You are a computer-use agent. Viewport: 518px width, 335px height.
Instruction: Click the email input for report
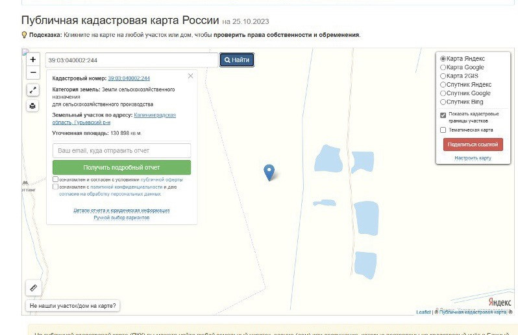point(121,150)
